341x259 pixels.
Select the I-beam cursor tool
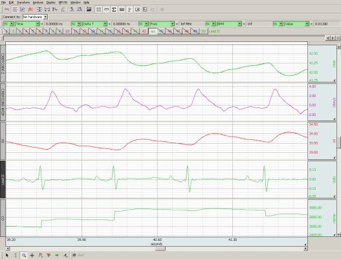click(x=16, y=255)
